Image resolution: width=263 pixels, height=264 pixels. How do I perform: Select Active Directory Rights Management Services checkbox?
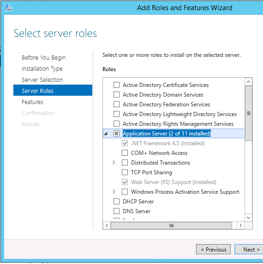click(x=116, y=124)
